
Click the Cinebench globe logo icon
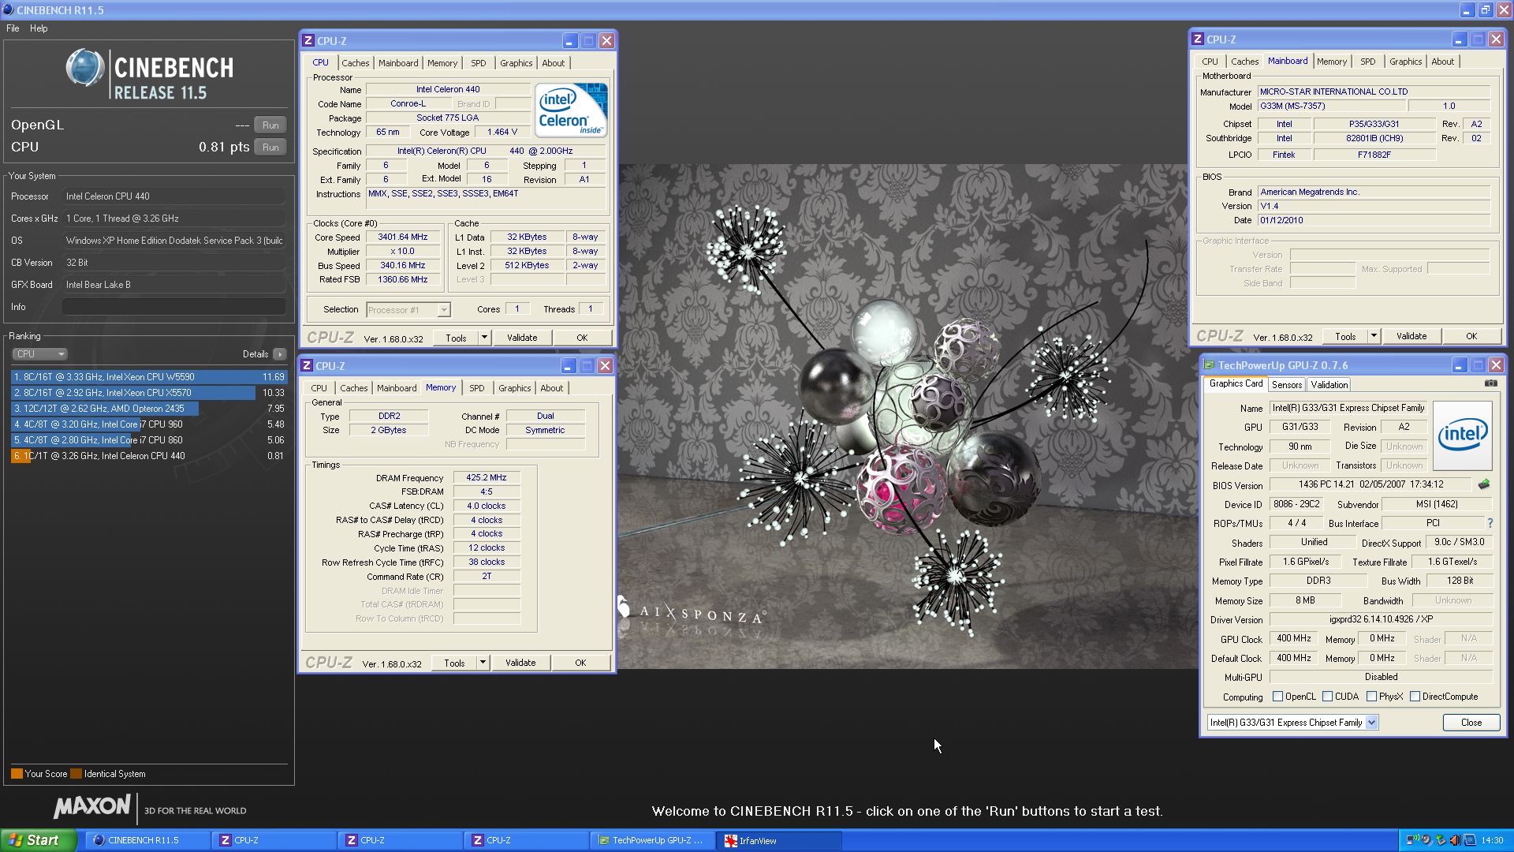pos(84,68)
